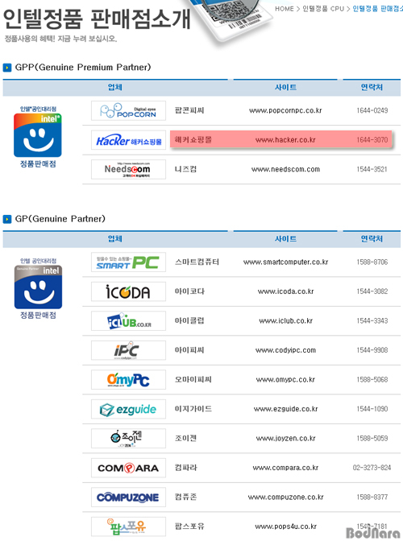Open 인텔정품 CPU breadcrumb item
Screen dimensions: 403x541
coord(323,9)
